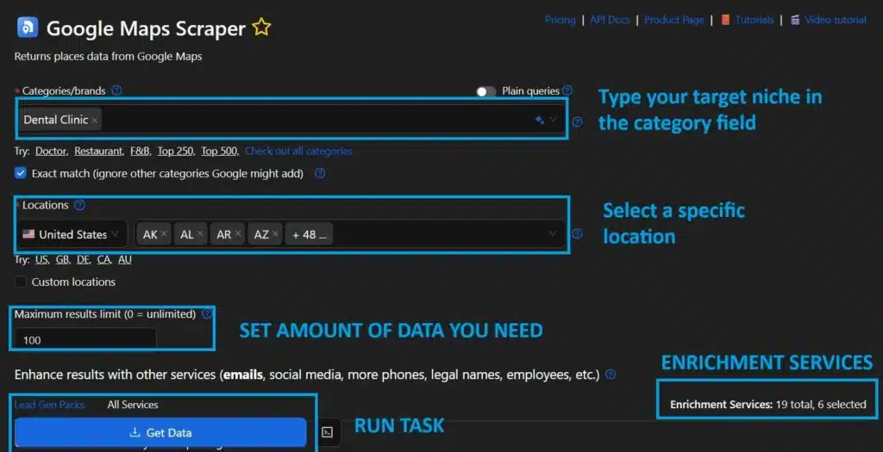Click the Maximum results limit input field

(x=85, y=339)
